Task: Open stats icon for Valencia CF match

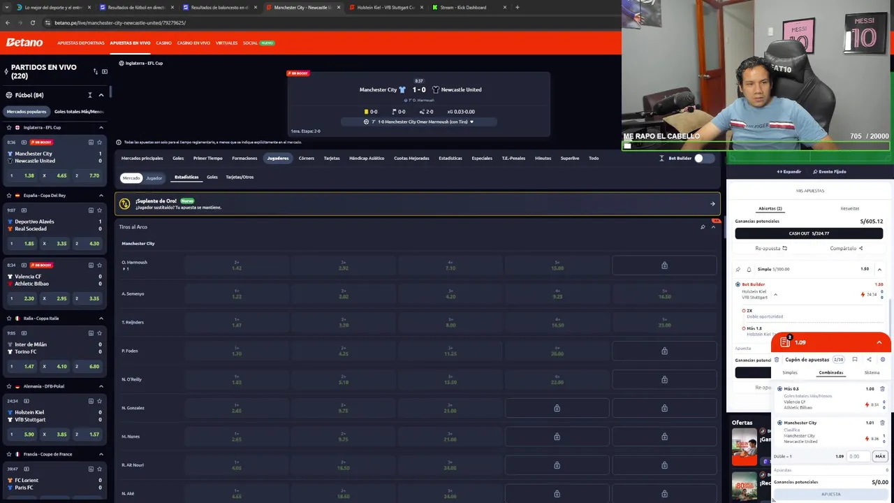Action: 91,265
